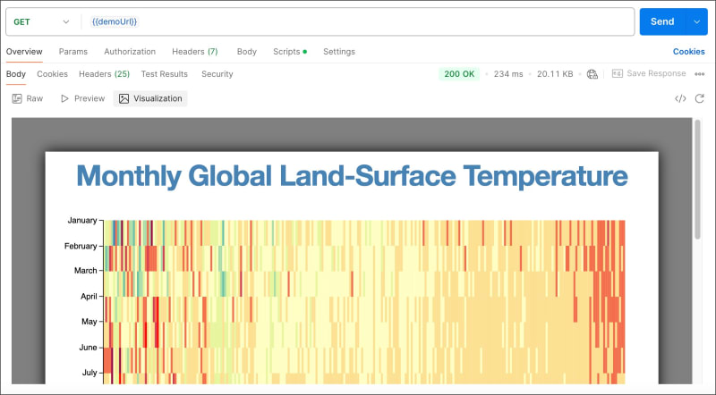Click the Cookies link
Viewport: 716px width, 395px height.
click(x=688, y=52)
